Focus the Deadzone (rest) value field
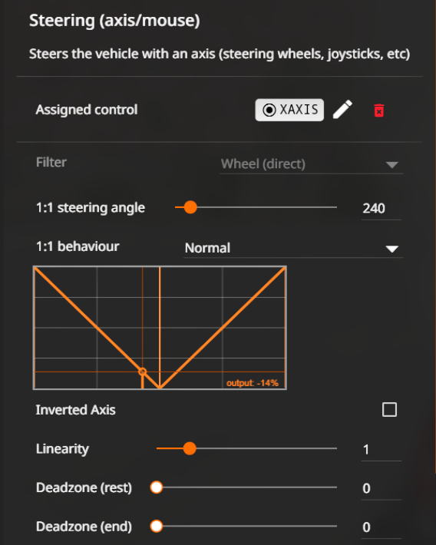Screen dimensions: 436x545 (x=381, y=489)
